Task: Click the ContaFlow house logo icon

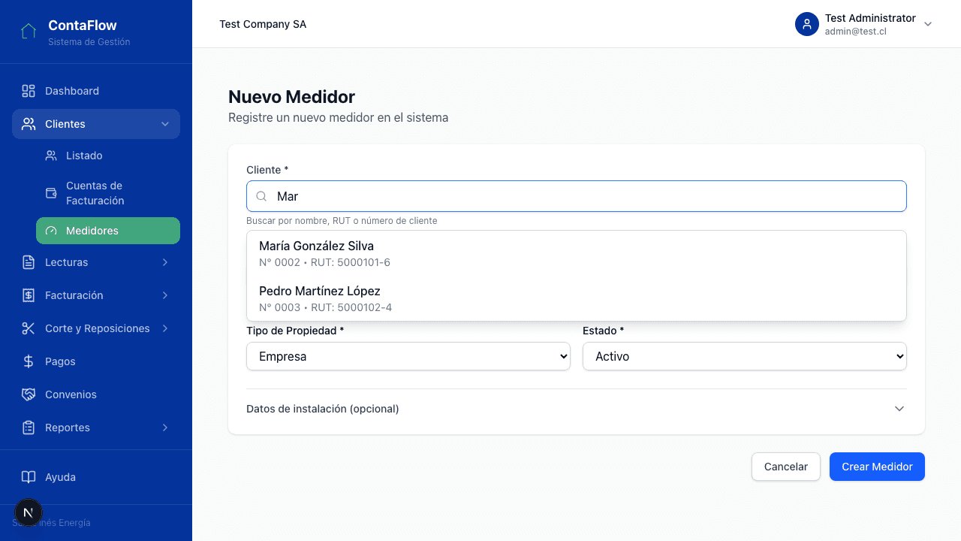Action: [29, 32]
